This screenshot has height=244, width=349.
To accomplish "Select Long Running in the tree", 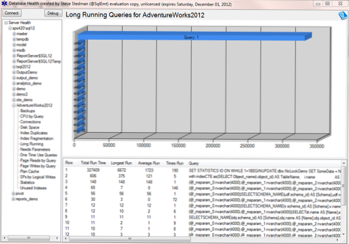I will [31, 144].
